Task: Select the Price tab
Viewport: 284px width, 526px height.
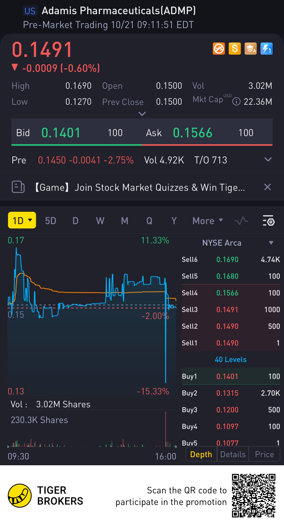Action: 264,454
